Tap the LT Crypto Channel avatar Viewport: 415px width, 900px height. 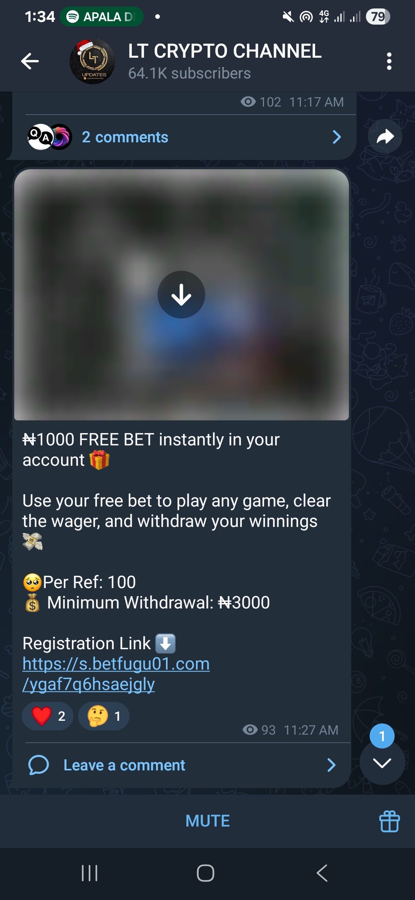point(92,62)
